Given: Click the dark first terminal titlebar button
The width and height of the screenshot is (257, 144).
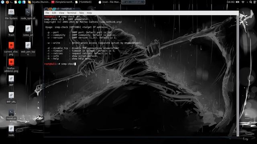Looking at the screenshot, I should point(46,9).
